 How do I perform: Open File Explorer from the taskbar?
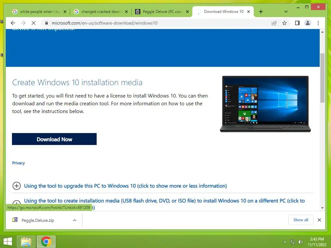[x=26, y=242]
